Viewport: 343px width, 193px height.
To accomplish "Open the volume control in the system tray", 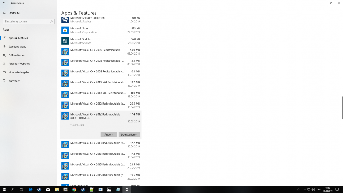I will 313,189.
